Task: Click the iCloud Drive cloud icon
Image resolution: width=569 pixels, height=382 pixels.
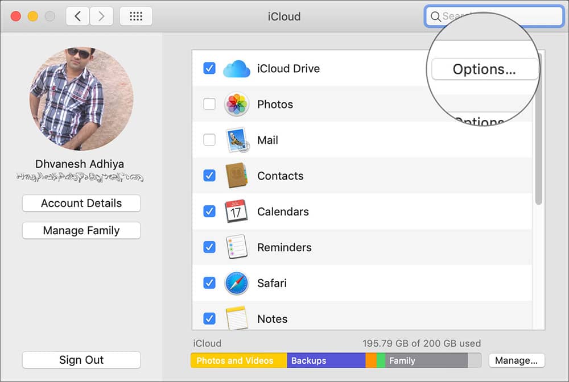Action: 237,68
